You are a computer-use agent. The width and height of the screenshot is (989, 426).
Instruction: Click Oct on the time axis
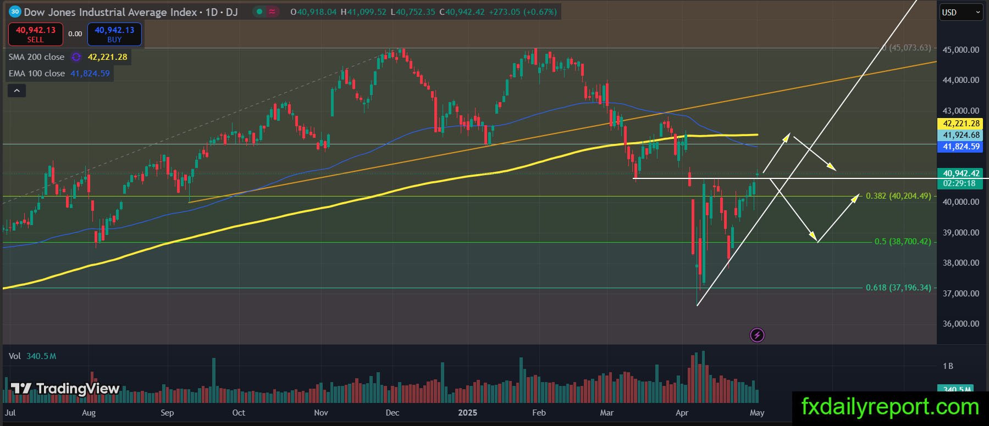[x=239, y=413]
